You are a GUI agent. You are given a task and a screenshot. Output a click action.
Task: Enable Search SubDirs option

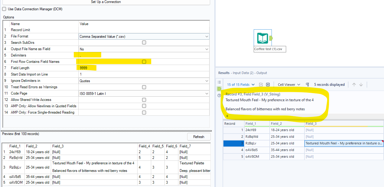pyautogui.click(x=144, y=43)
